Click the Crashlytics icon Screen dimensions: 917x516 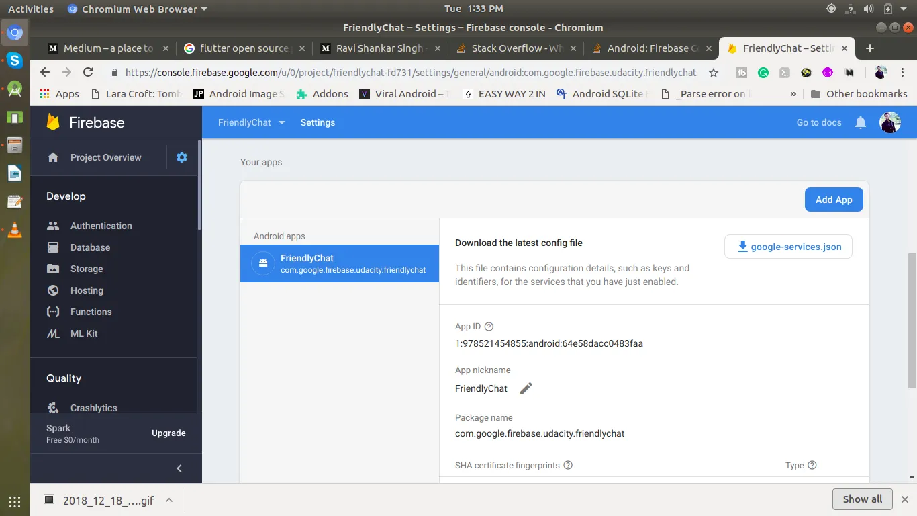click(53, 408)
